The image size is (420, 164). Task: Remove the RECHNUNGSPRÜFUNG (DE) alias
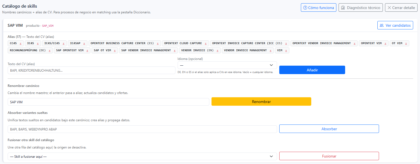49,50
